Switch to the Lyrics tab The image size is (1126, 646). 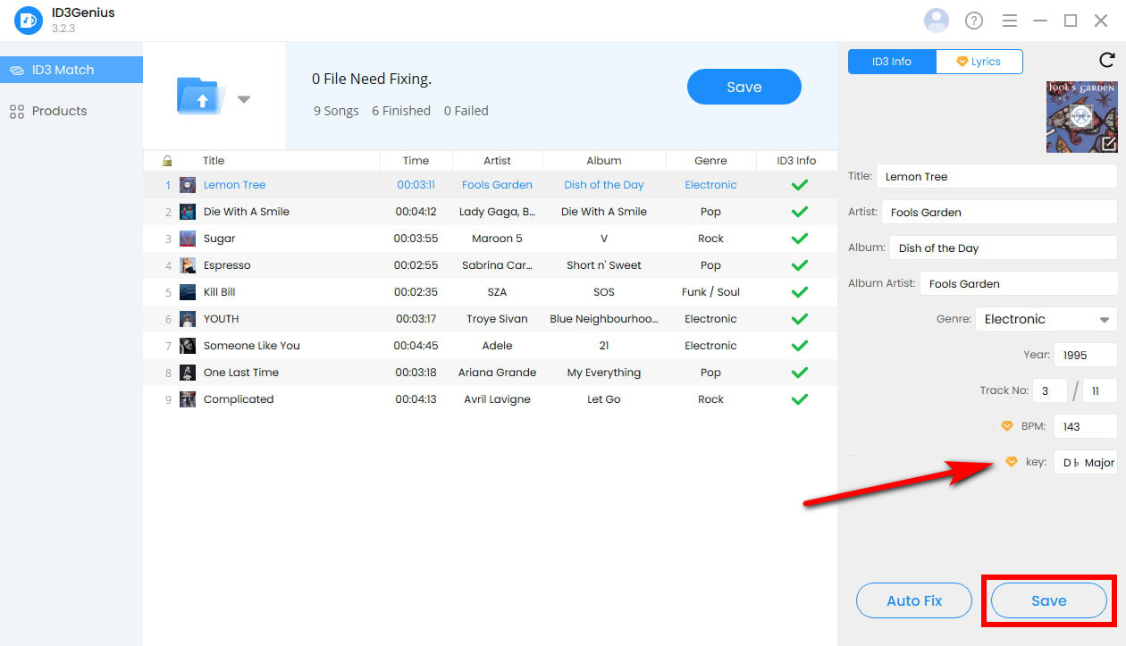[979, 62]
